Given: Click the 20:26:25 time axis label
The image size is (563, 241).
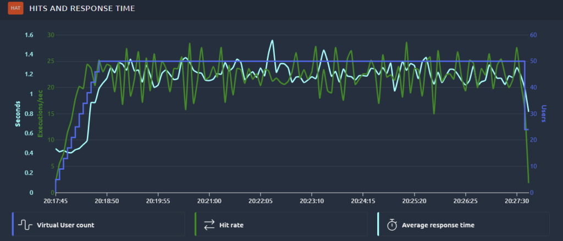Looking at the screenshot, I should click(x=465, y=201).
